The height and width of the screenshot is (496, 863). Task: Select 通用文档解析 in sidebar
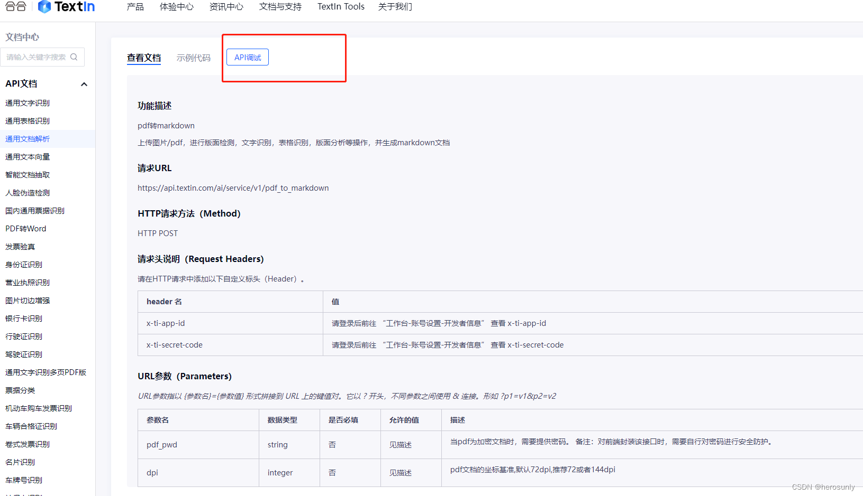tap(28, 139)
